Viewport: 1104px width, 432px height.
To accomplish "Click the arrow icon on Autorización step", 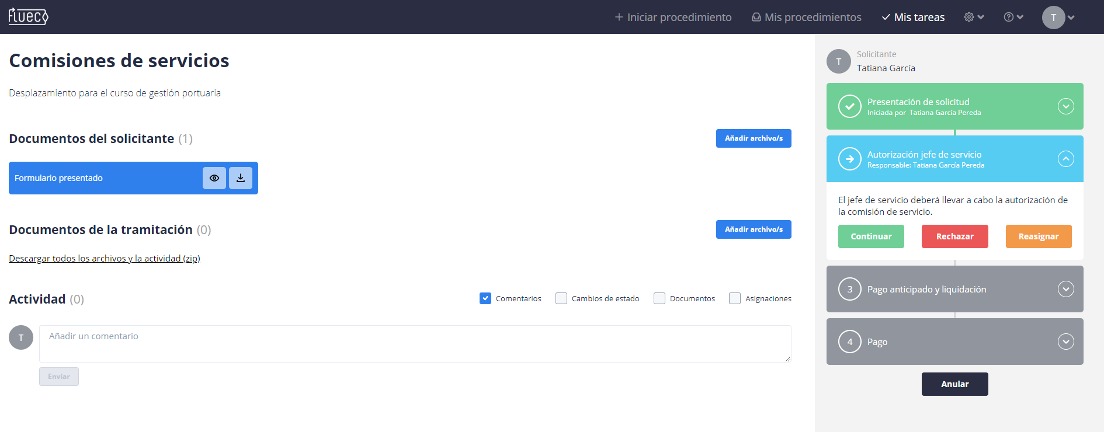I will (x=849, y=159).
